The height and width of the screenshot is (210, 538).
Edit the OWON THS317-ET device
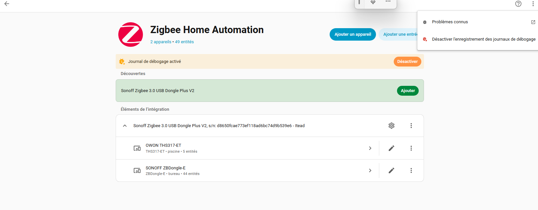[x=391, y=148]
